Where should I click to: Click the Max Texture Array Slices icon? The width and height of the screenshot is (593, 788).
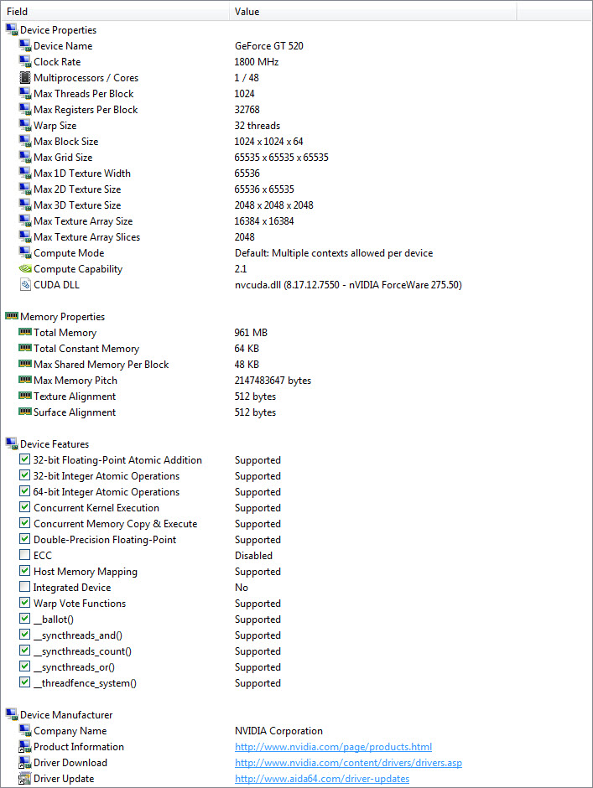coord(25,236)
